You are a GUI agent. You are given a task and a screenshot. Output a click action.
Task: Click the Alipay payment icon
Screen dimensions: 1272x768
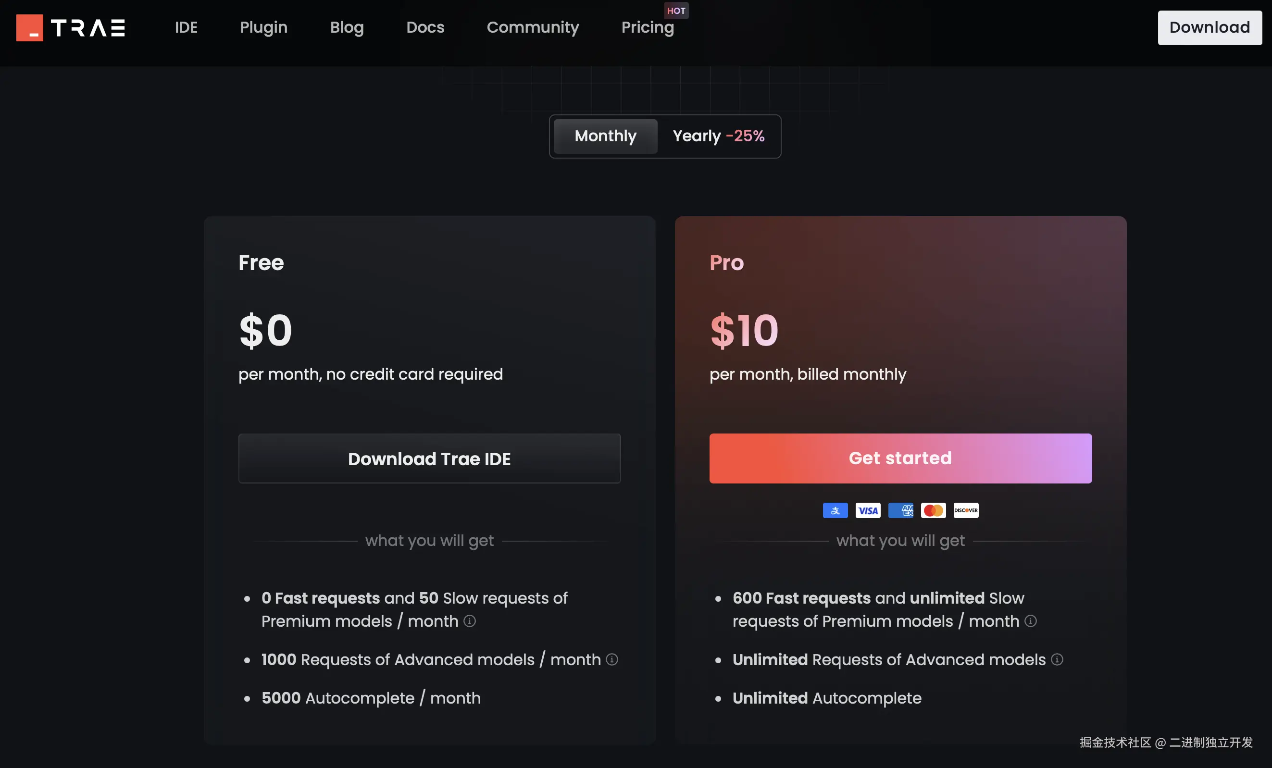(835, 510)
